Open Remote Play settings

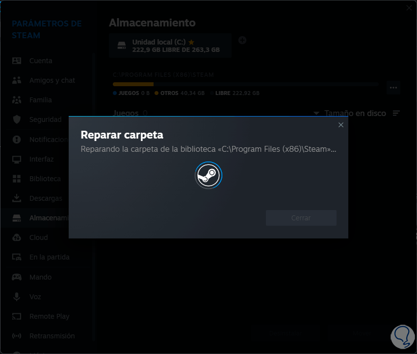pyautogui.click(x=49, y=316)
